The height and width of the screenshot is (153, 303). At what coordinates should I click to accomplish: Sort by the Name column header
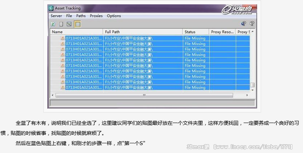[76, 32]
